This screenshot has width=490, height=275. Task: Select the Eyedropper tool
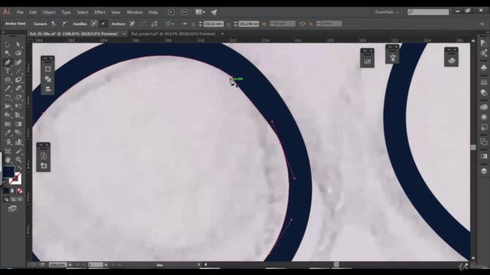tap(7, 133)
